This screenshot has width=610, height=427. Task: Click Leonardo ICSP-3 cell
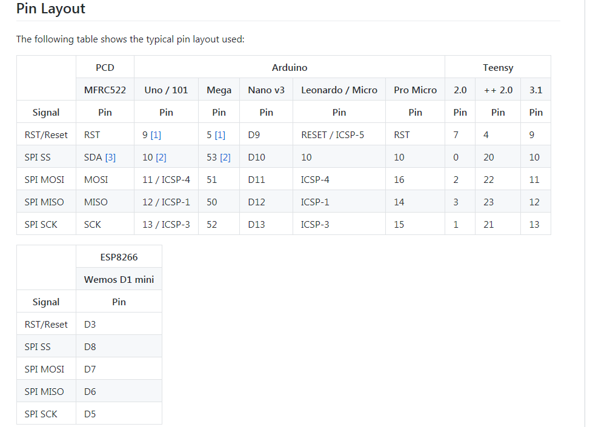pyautogui.click(x=339, y=225)
